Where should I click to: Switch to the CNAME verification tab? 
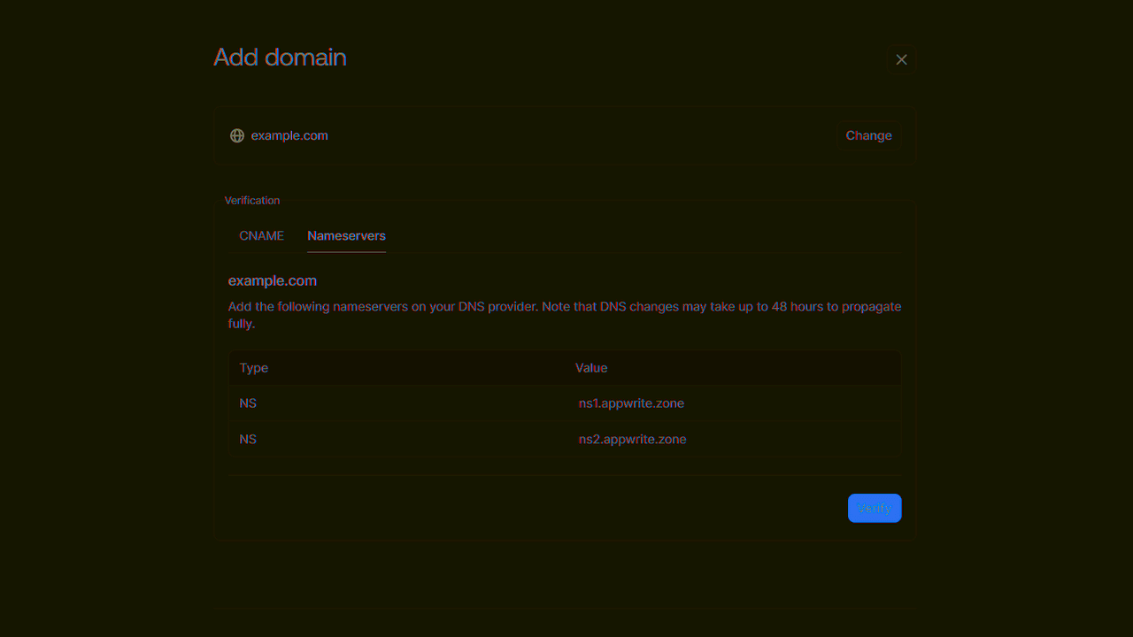[261, 235]
